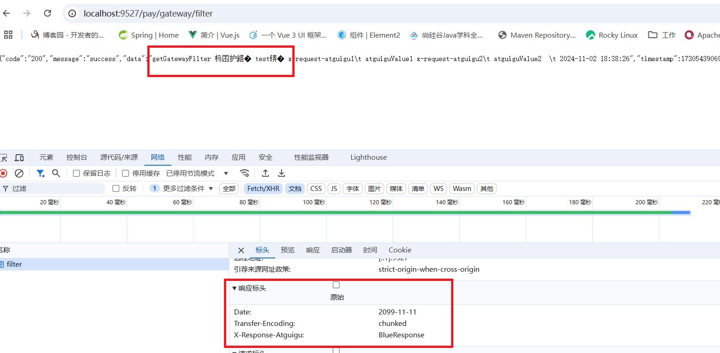The height and width of the screenshot is (353, 720).
Task: Open the 简介 | Vue.js bookmark
Action: (214, 35)
